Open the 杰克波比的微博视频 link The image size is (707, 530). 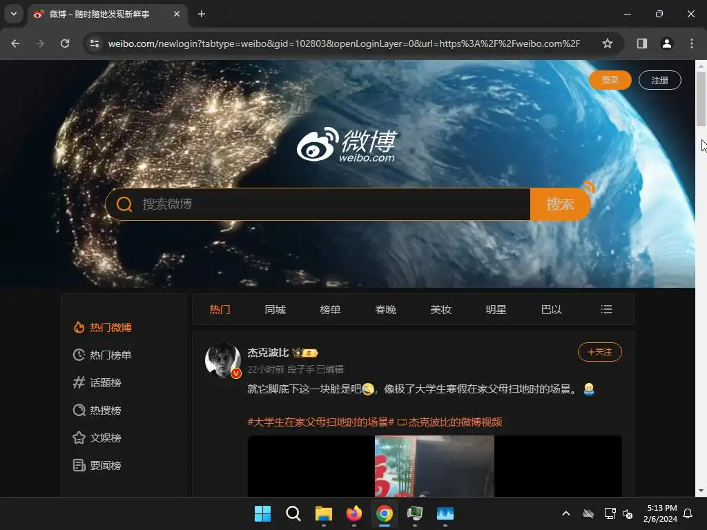(x=450, y=422)
